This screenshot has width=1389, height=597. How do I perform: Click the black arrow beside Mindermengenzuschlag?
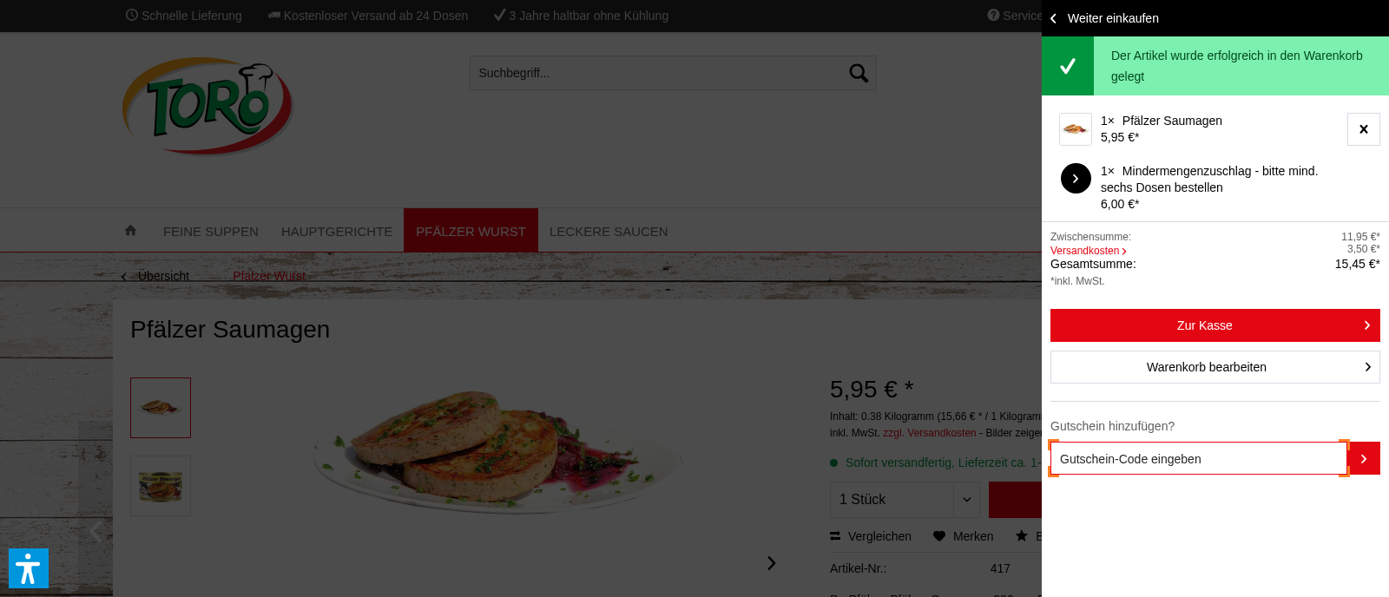1076,179
